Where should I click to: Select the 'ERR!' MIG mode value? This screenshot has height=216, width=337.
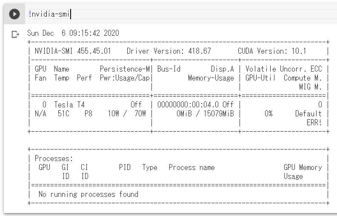[314, 123]
